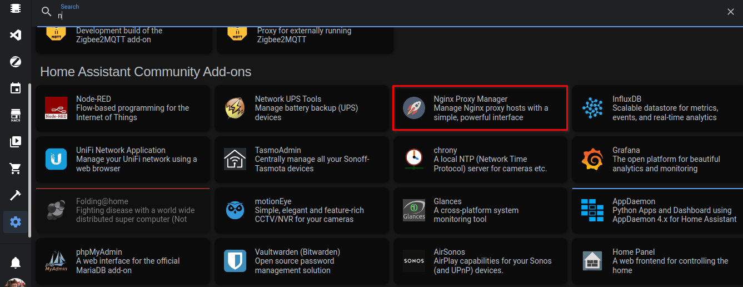Open the Zigbee2MQTT sidebar icon

point(16,62)
